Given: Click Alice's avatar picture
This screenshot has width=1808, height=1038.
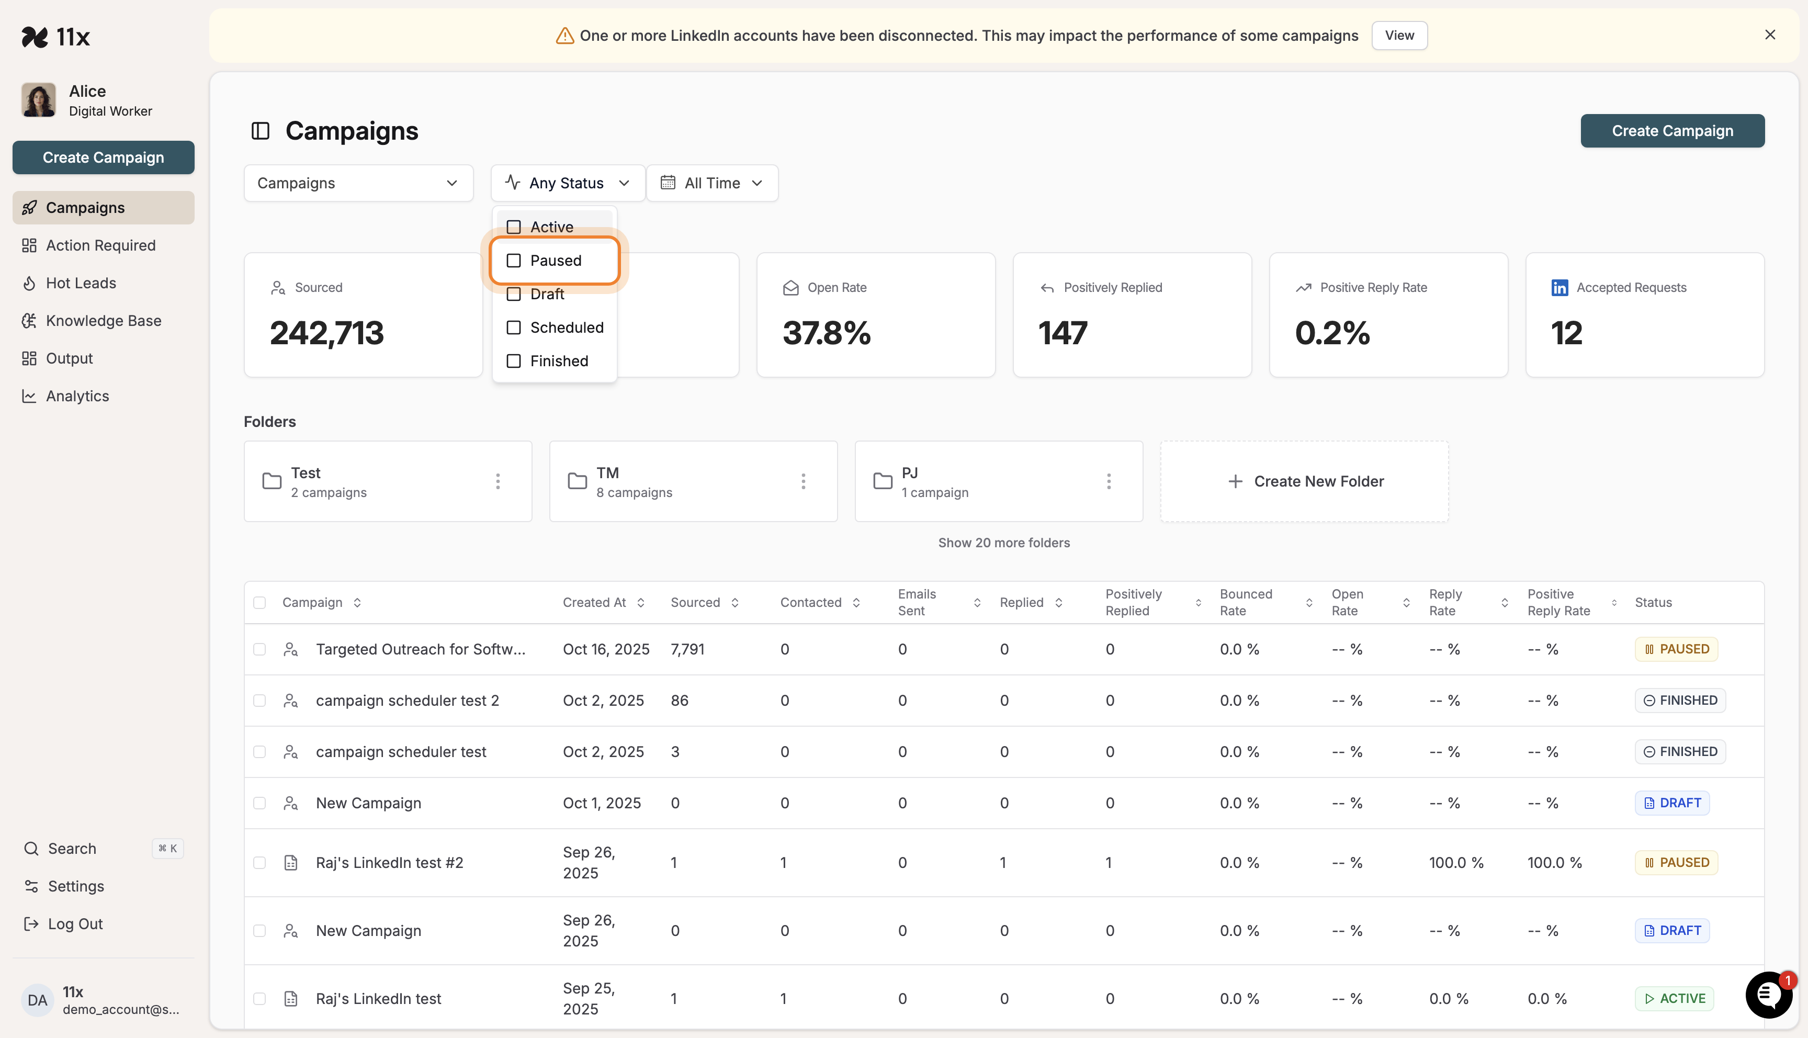Looking at the screenshot, I should coord(39,100).
